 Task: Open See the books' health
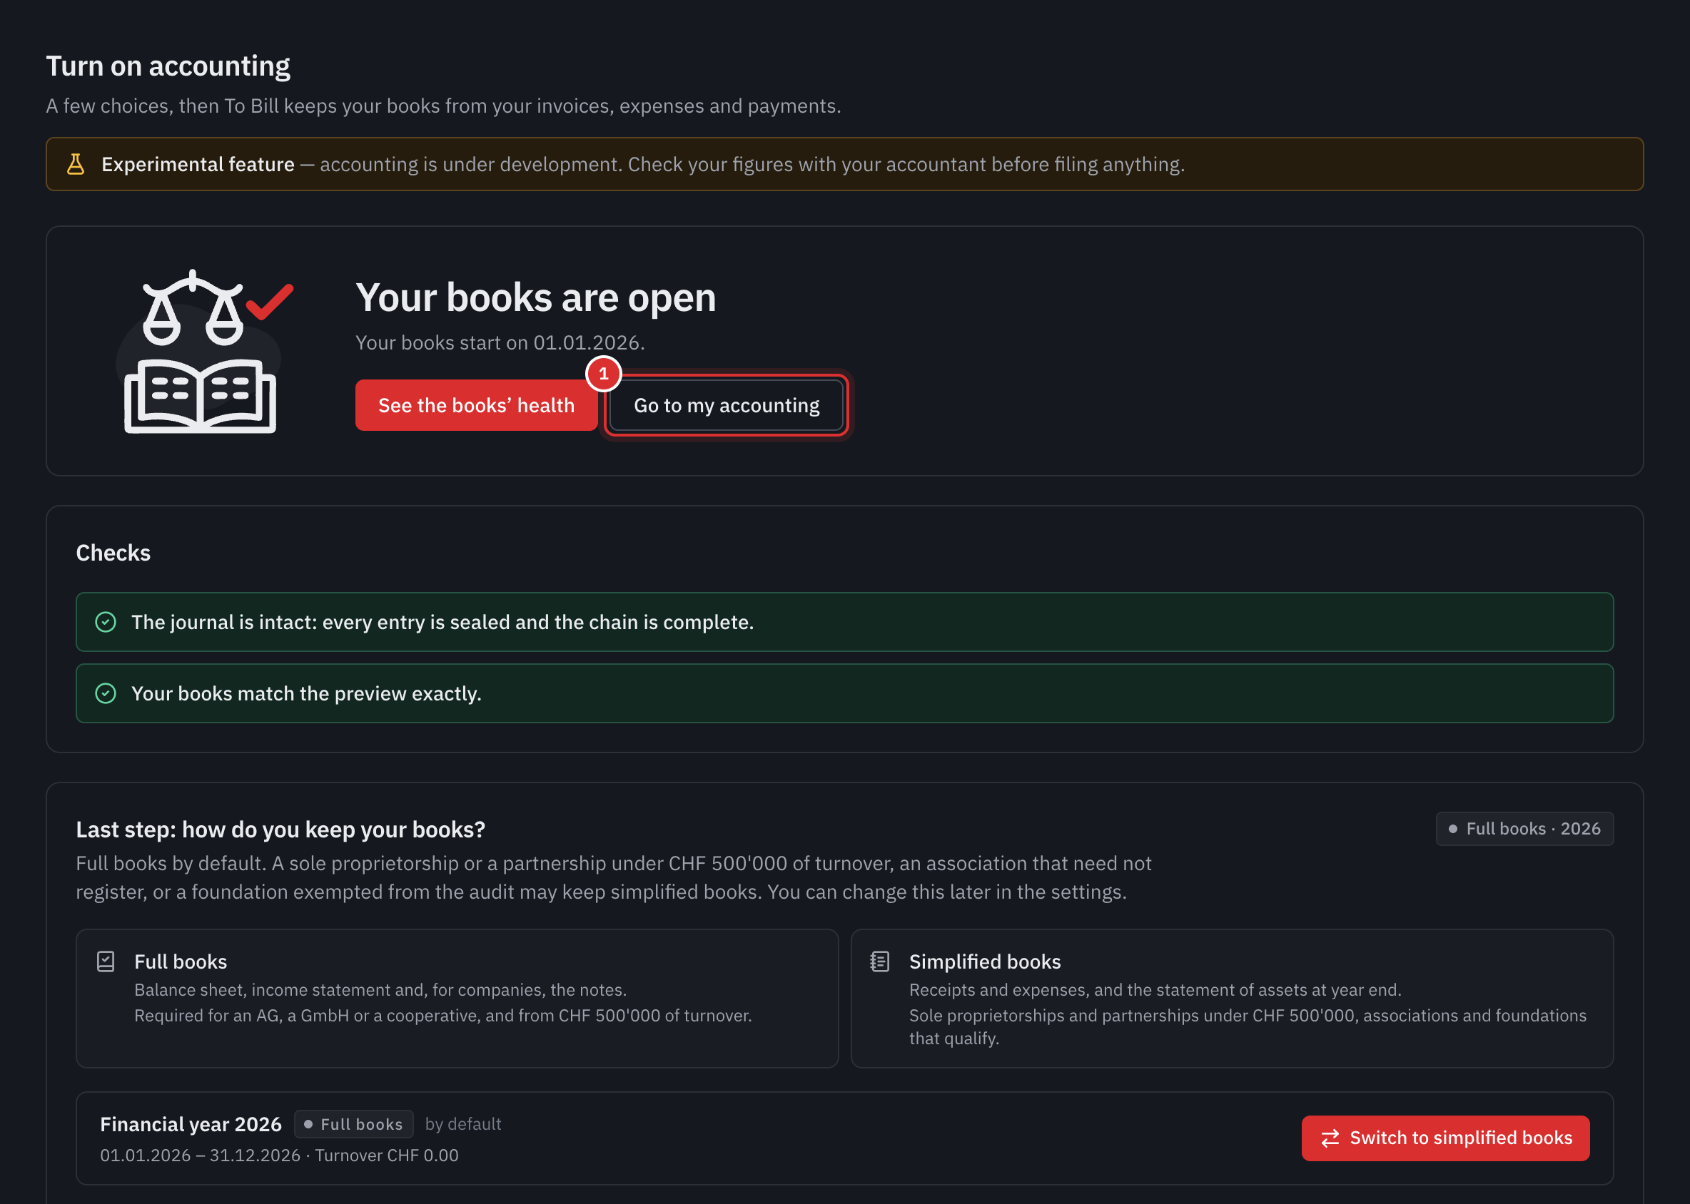476,406
